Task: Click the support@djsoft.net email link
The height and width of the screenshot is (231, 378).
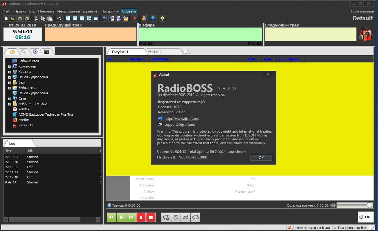Action: [x=180, y=125]
